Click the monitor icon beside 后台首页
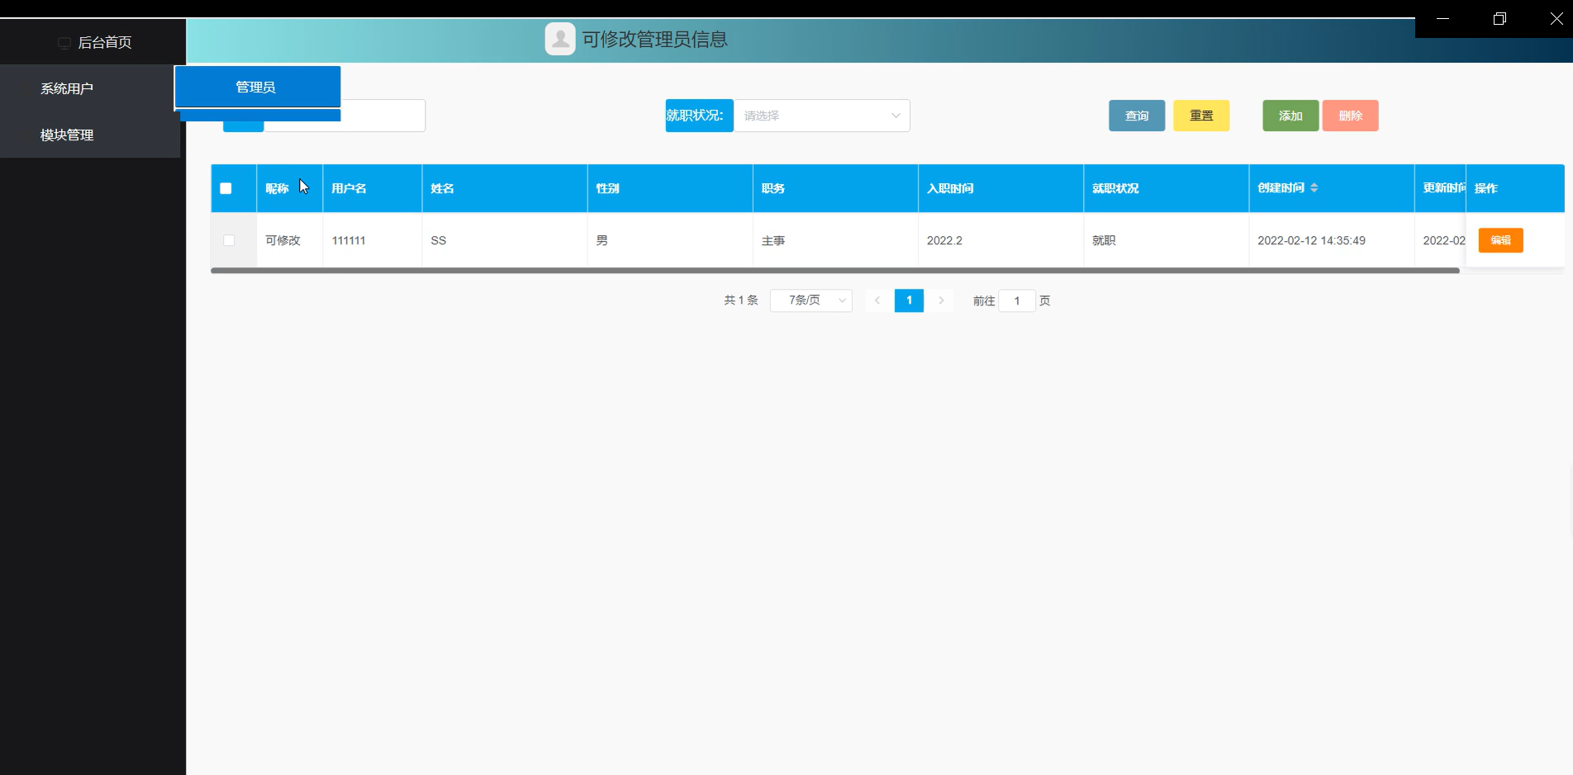1573x775 pixels. [64, 43]
